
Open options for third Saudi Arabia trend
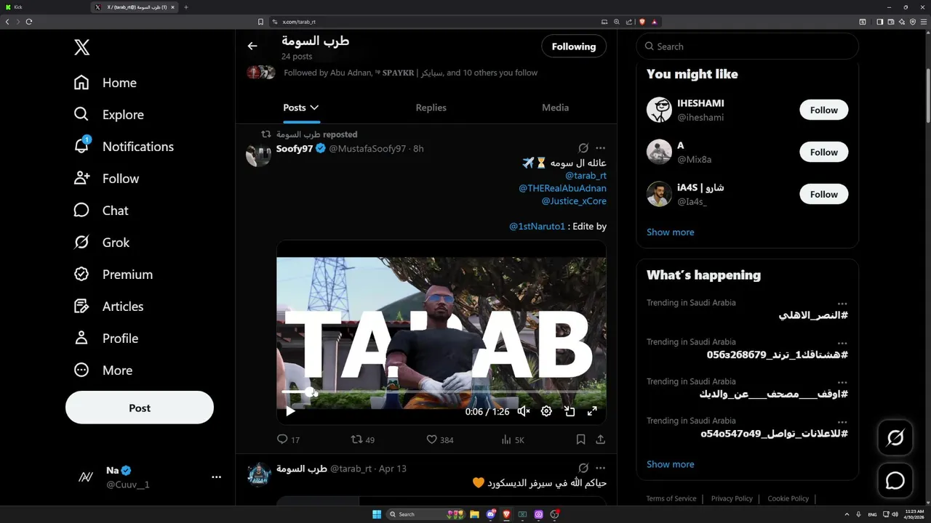click(x=842, y=382)
